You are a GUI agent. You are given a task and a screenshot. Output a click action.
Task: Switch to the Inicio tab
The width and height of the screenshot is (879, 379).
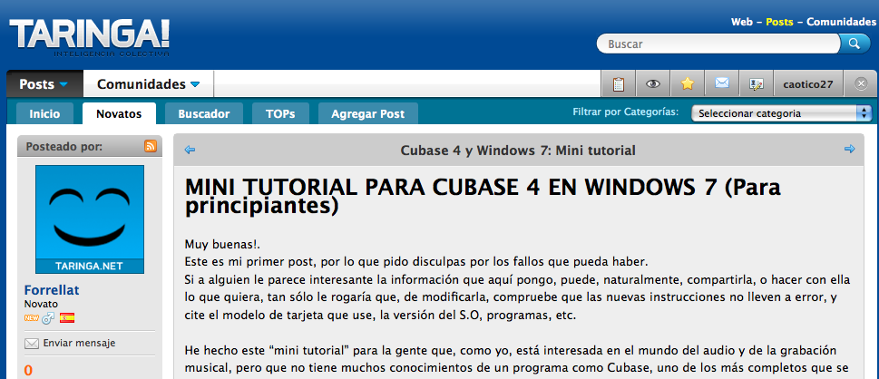[44, 114]
